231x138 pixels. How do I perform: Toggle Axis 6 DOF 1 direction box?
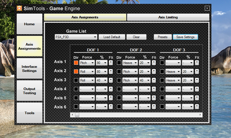(76, 107)
